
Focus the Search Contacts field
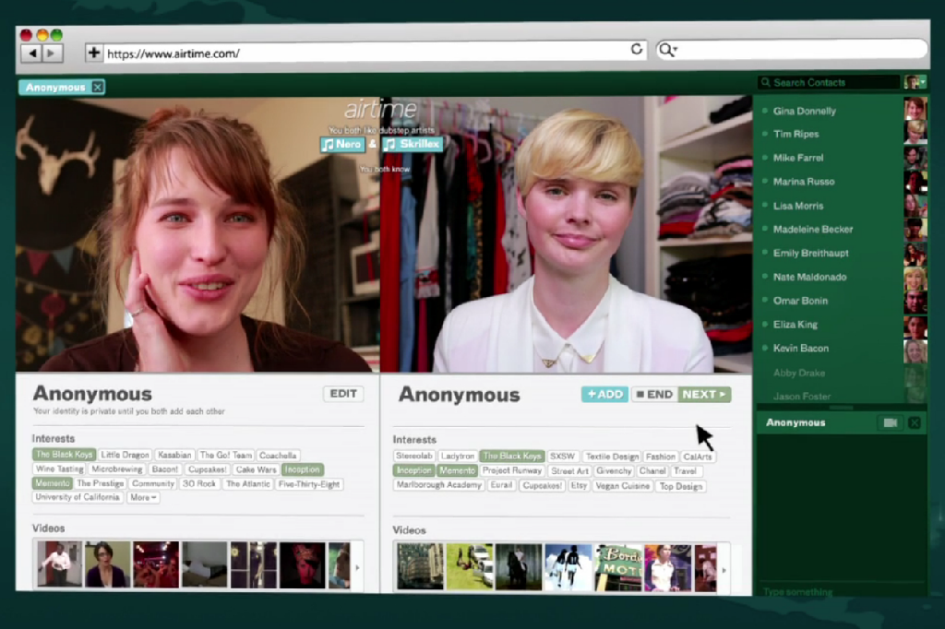829,82
